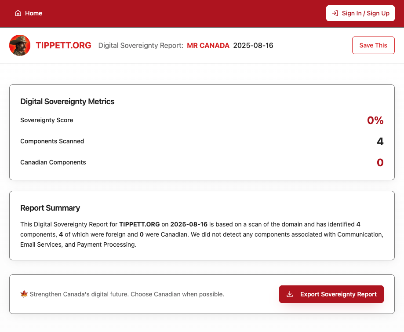Click the Report Summary heading
The width and height of the screenshot is (404, 332).
tap(50, 208)
